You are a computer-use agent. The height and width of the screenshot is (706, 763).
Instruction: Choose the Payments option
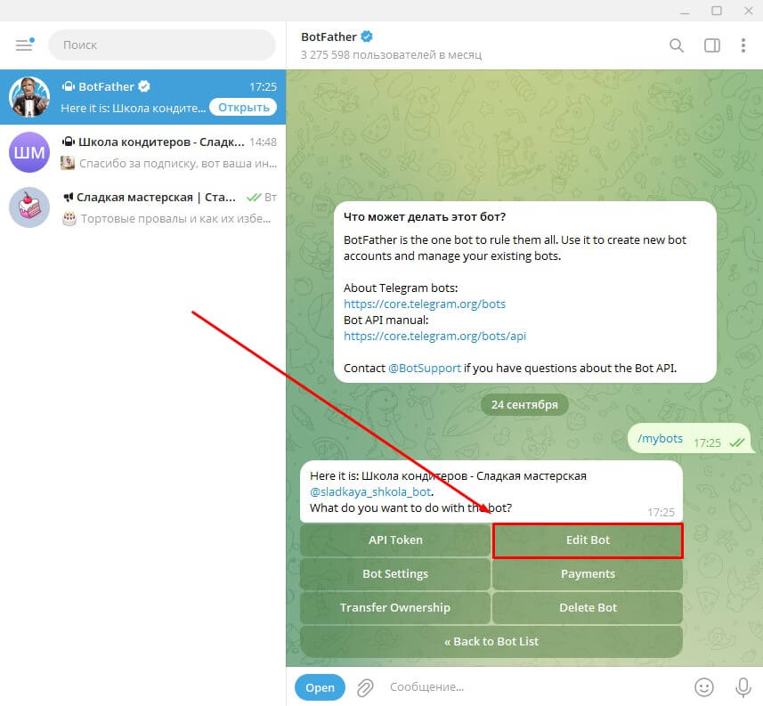(588, 574)
